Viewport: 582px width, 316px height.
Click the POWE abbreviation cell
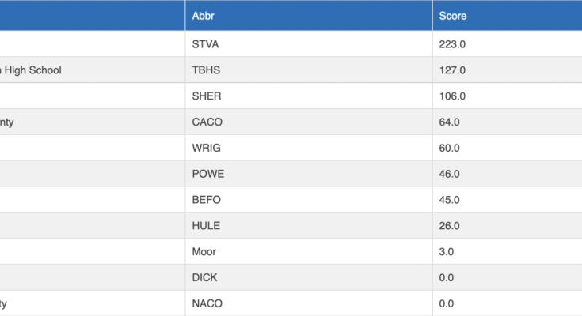point(207,174)
